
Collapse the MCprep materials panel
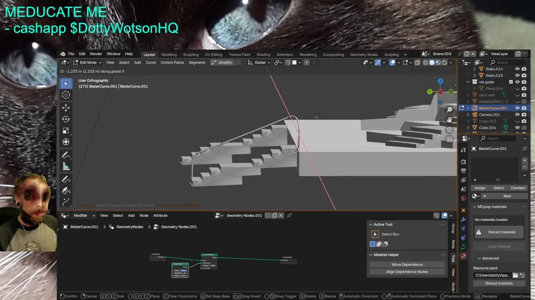[475, 207]
